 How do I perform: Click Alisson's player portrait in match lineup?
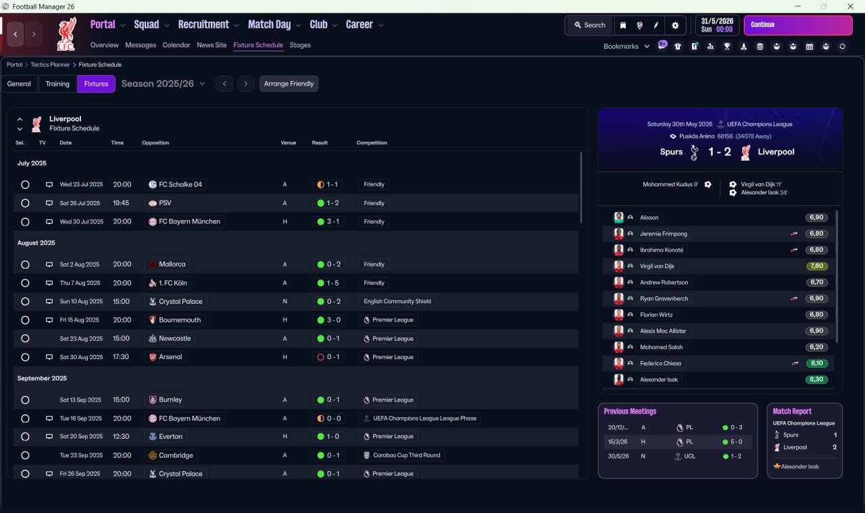[x=618, y=217]
